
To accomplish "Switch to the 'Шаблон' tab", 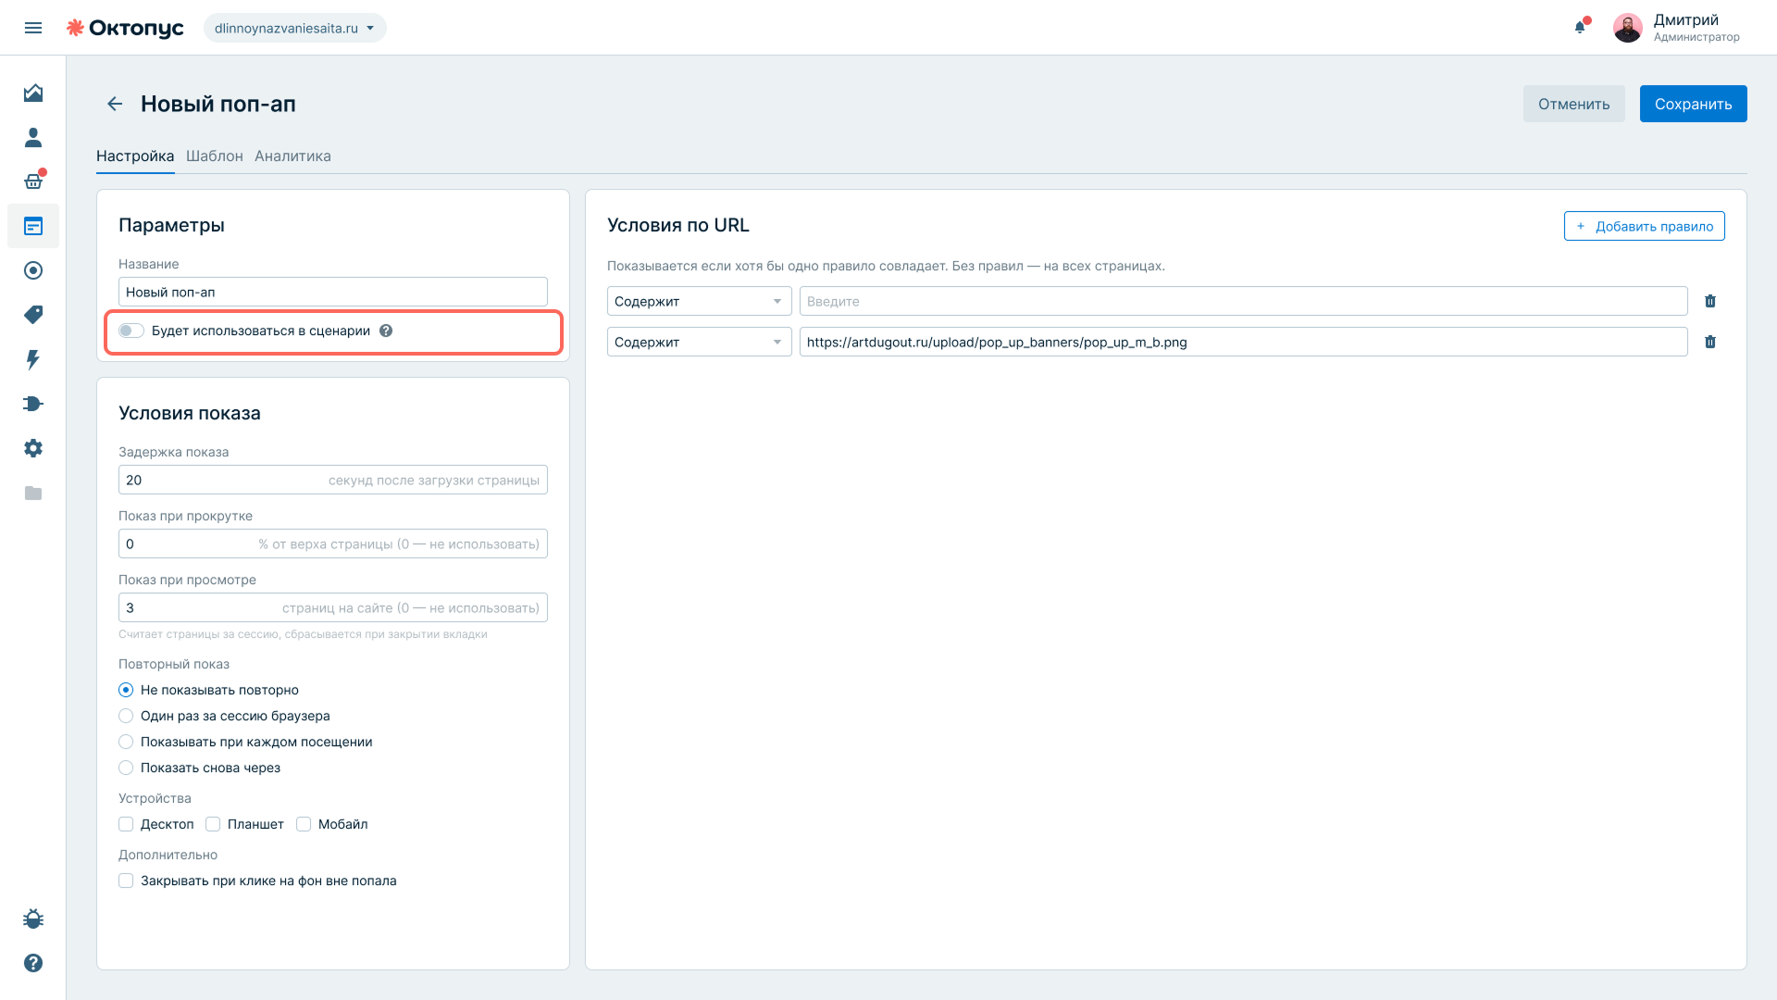I will click(215, 156).
